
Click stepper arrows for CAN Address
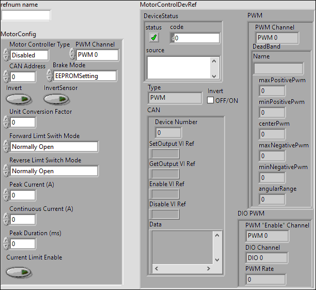click(x=6, y=77)
